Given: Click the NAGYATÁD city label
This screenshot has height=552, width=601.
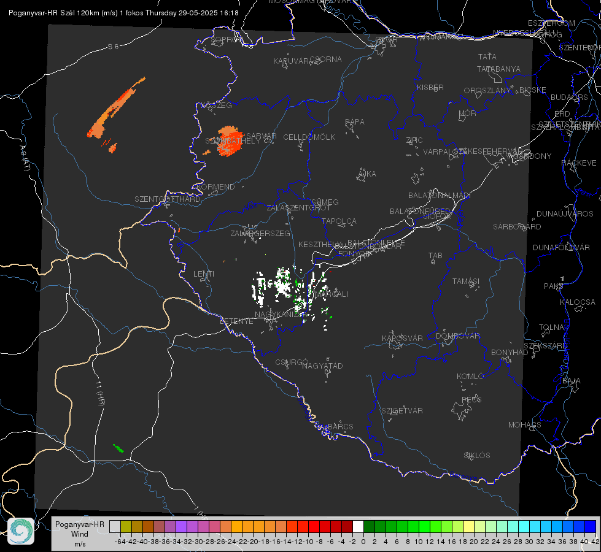Looking at the screenshot, I should [x=322, y=366].
